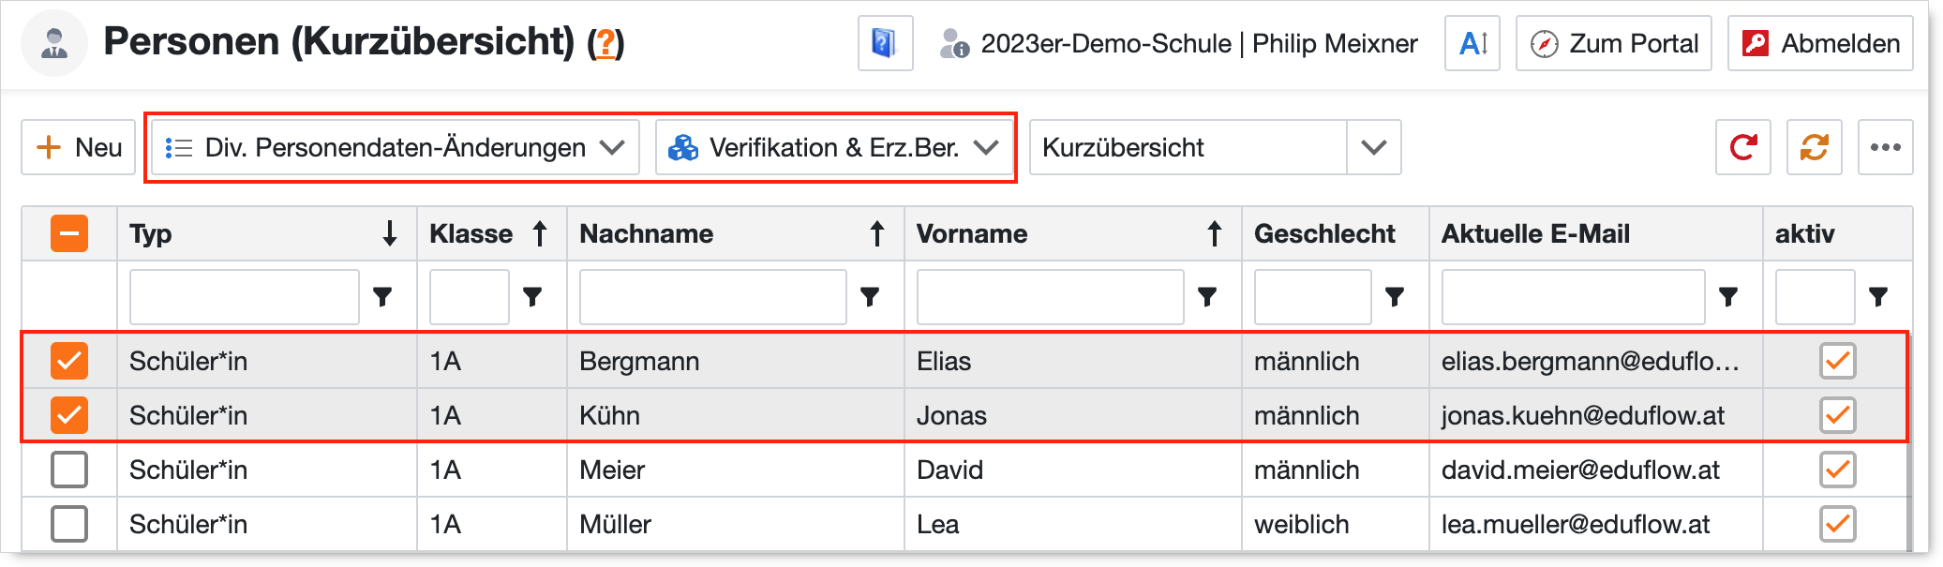1943x567 pixels.
Task: Click the filter funnel in Nachname column
Action: click(870, 297)
